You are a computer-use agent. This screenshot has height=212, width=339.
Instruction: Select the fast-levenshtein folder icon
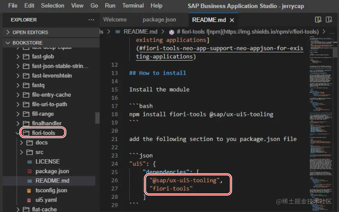click(26, 75)
